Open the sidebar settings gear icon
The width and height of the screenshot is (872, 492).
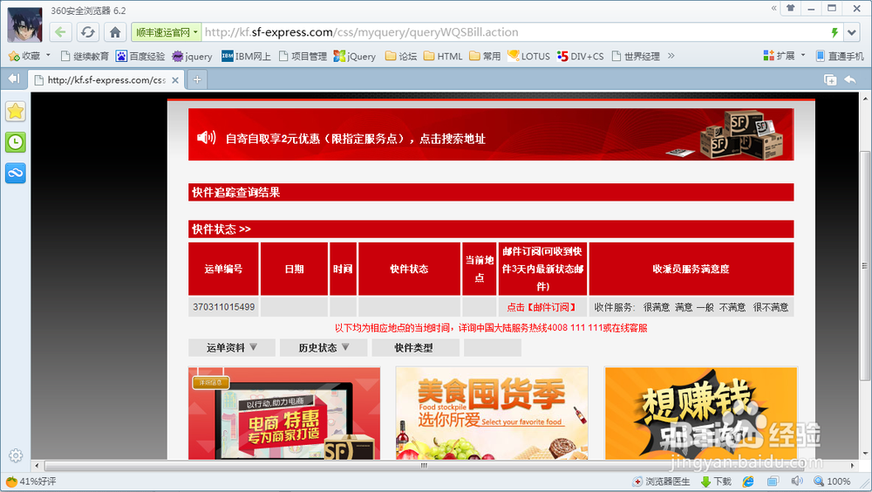[x=16, y=455]
